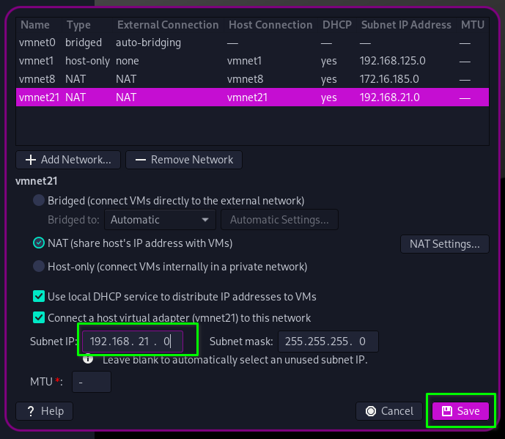Click the info icon below Subnet IP

[88, 359]
